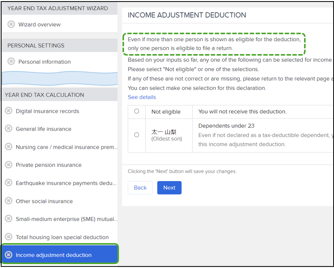The width and height of the screenshot is (334, 268).
Task: Click the status icon for General life insurance
Action: [9, 129]
